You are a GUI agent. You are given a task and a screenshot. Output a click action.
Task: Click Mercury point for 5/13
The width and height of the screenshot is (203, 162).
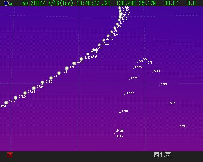pos(160,85)
